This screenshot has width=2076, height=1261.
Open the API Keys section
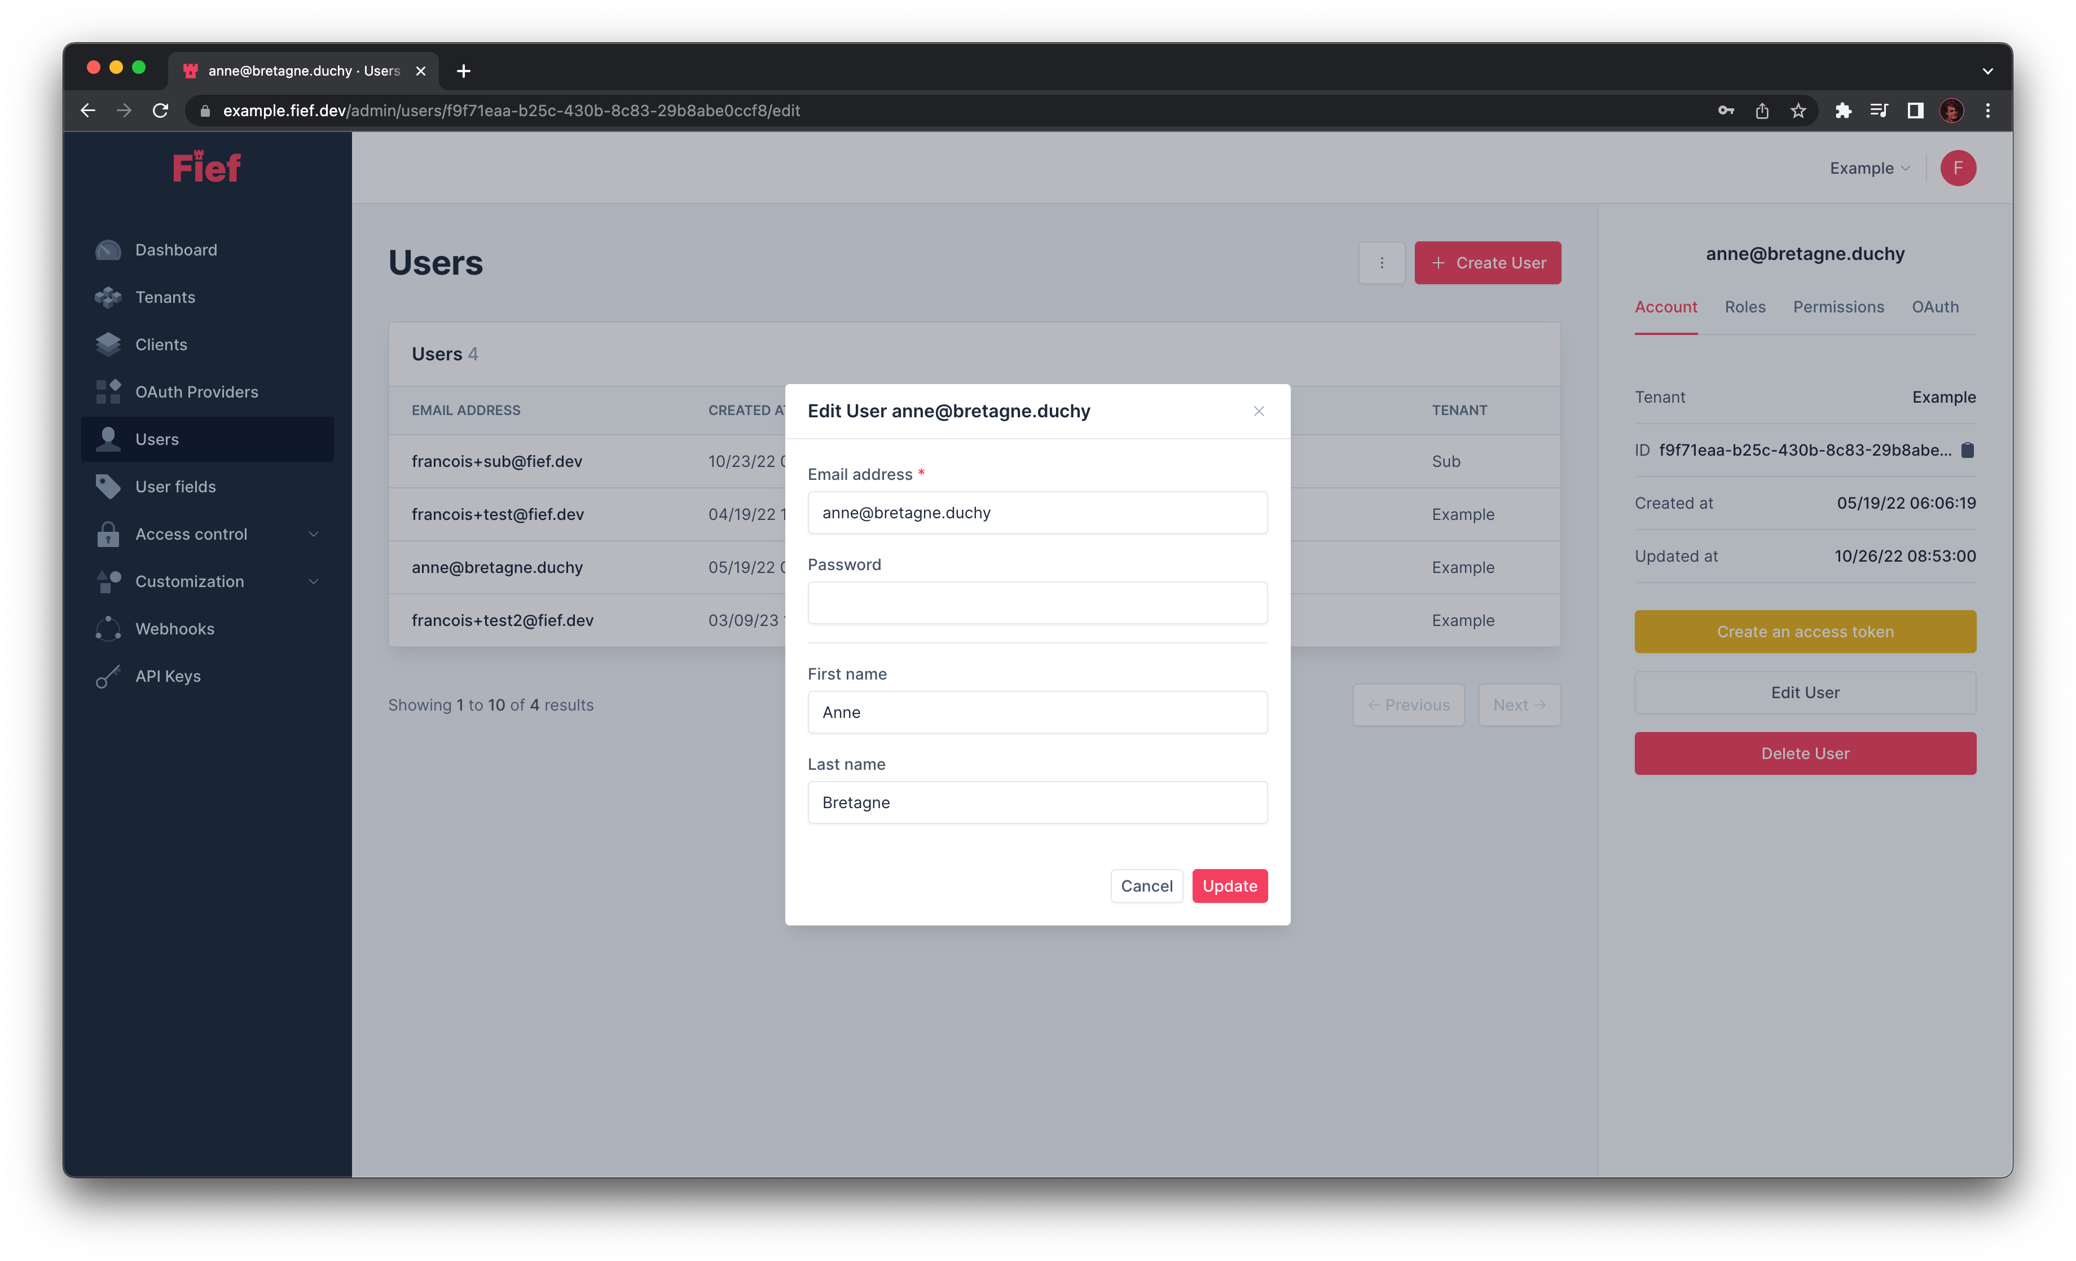click(168, 676)
